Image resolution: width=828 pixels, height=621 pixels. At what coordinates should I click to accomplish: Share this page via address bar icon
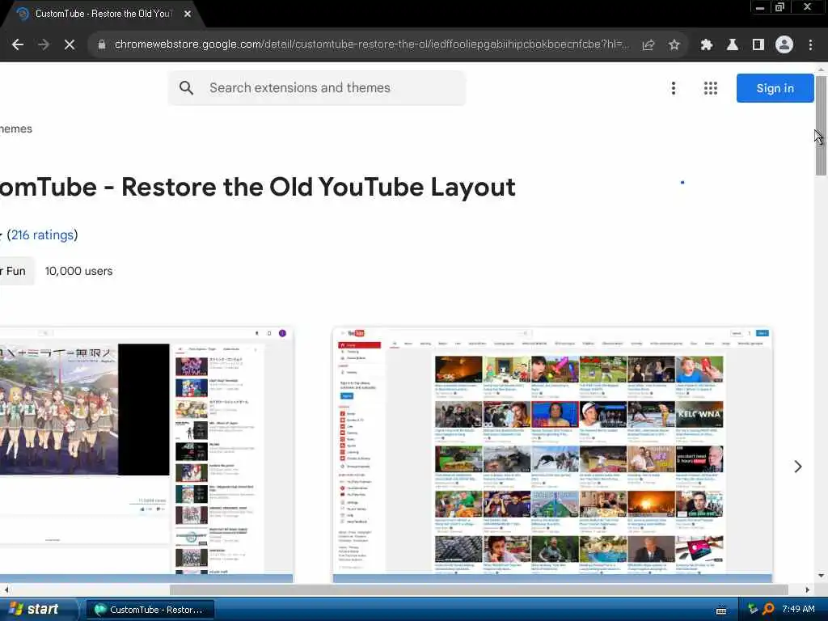(x=648, y=45)
